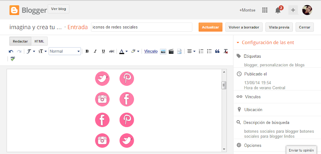Screen dimensions: 321x154
Task: Select the solid pink Facebook icon image
Action: [102, 120]
